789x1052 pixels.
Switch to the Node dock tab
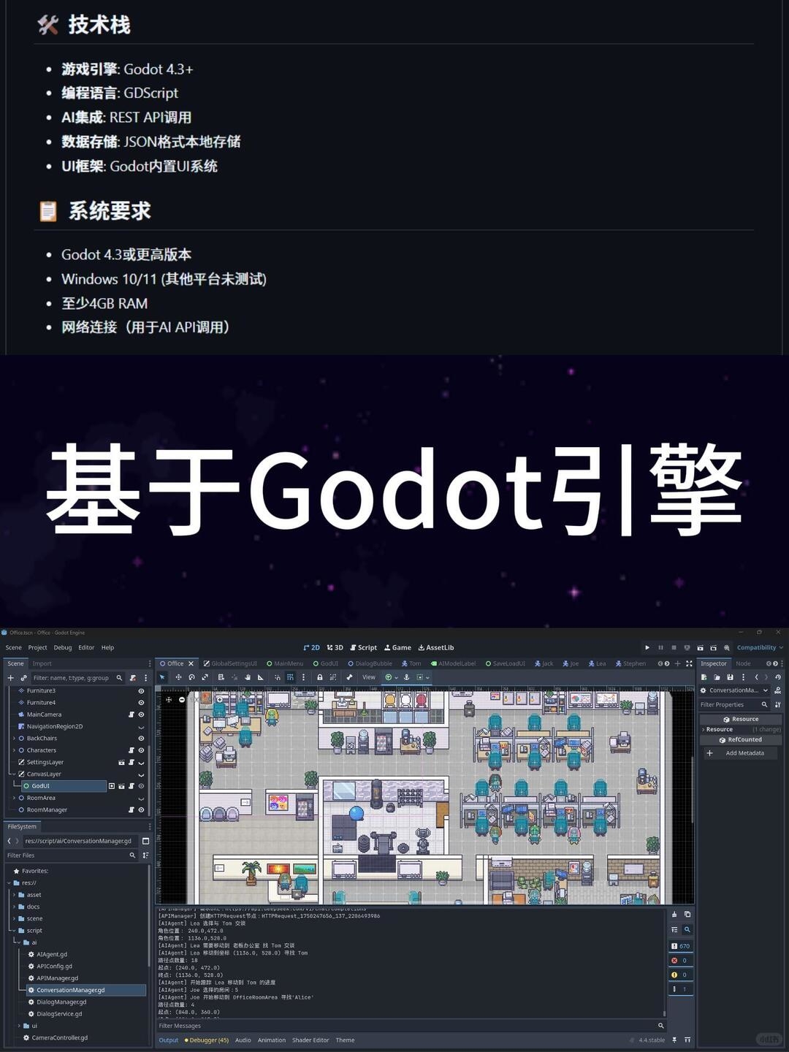coord(743,663)
